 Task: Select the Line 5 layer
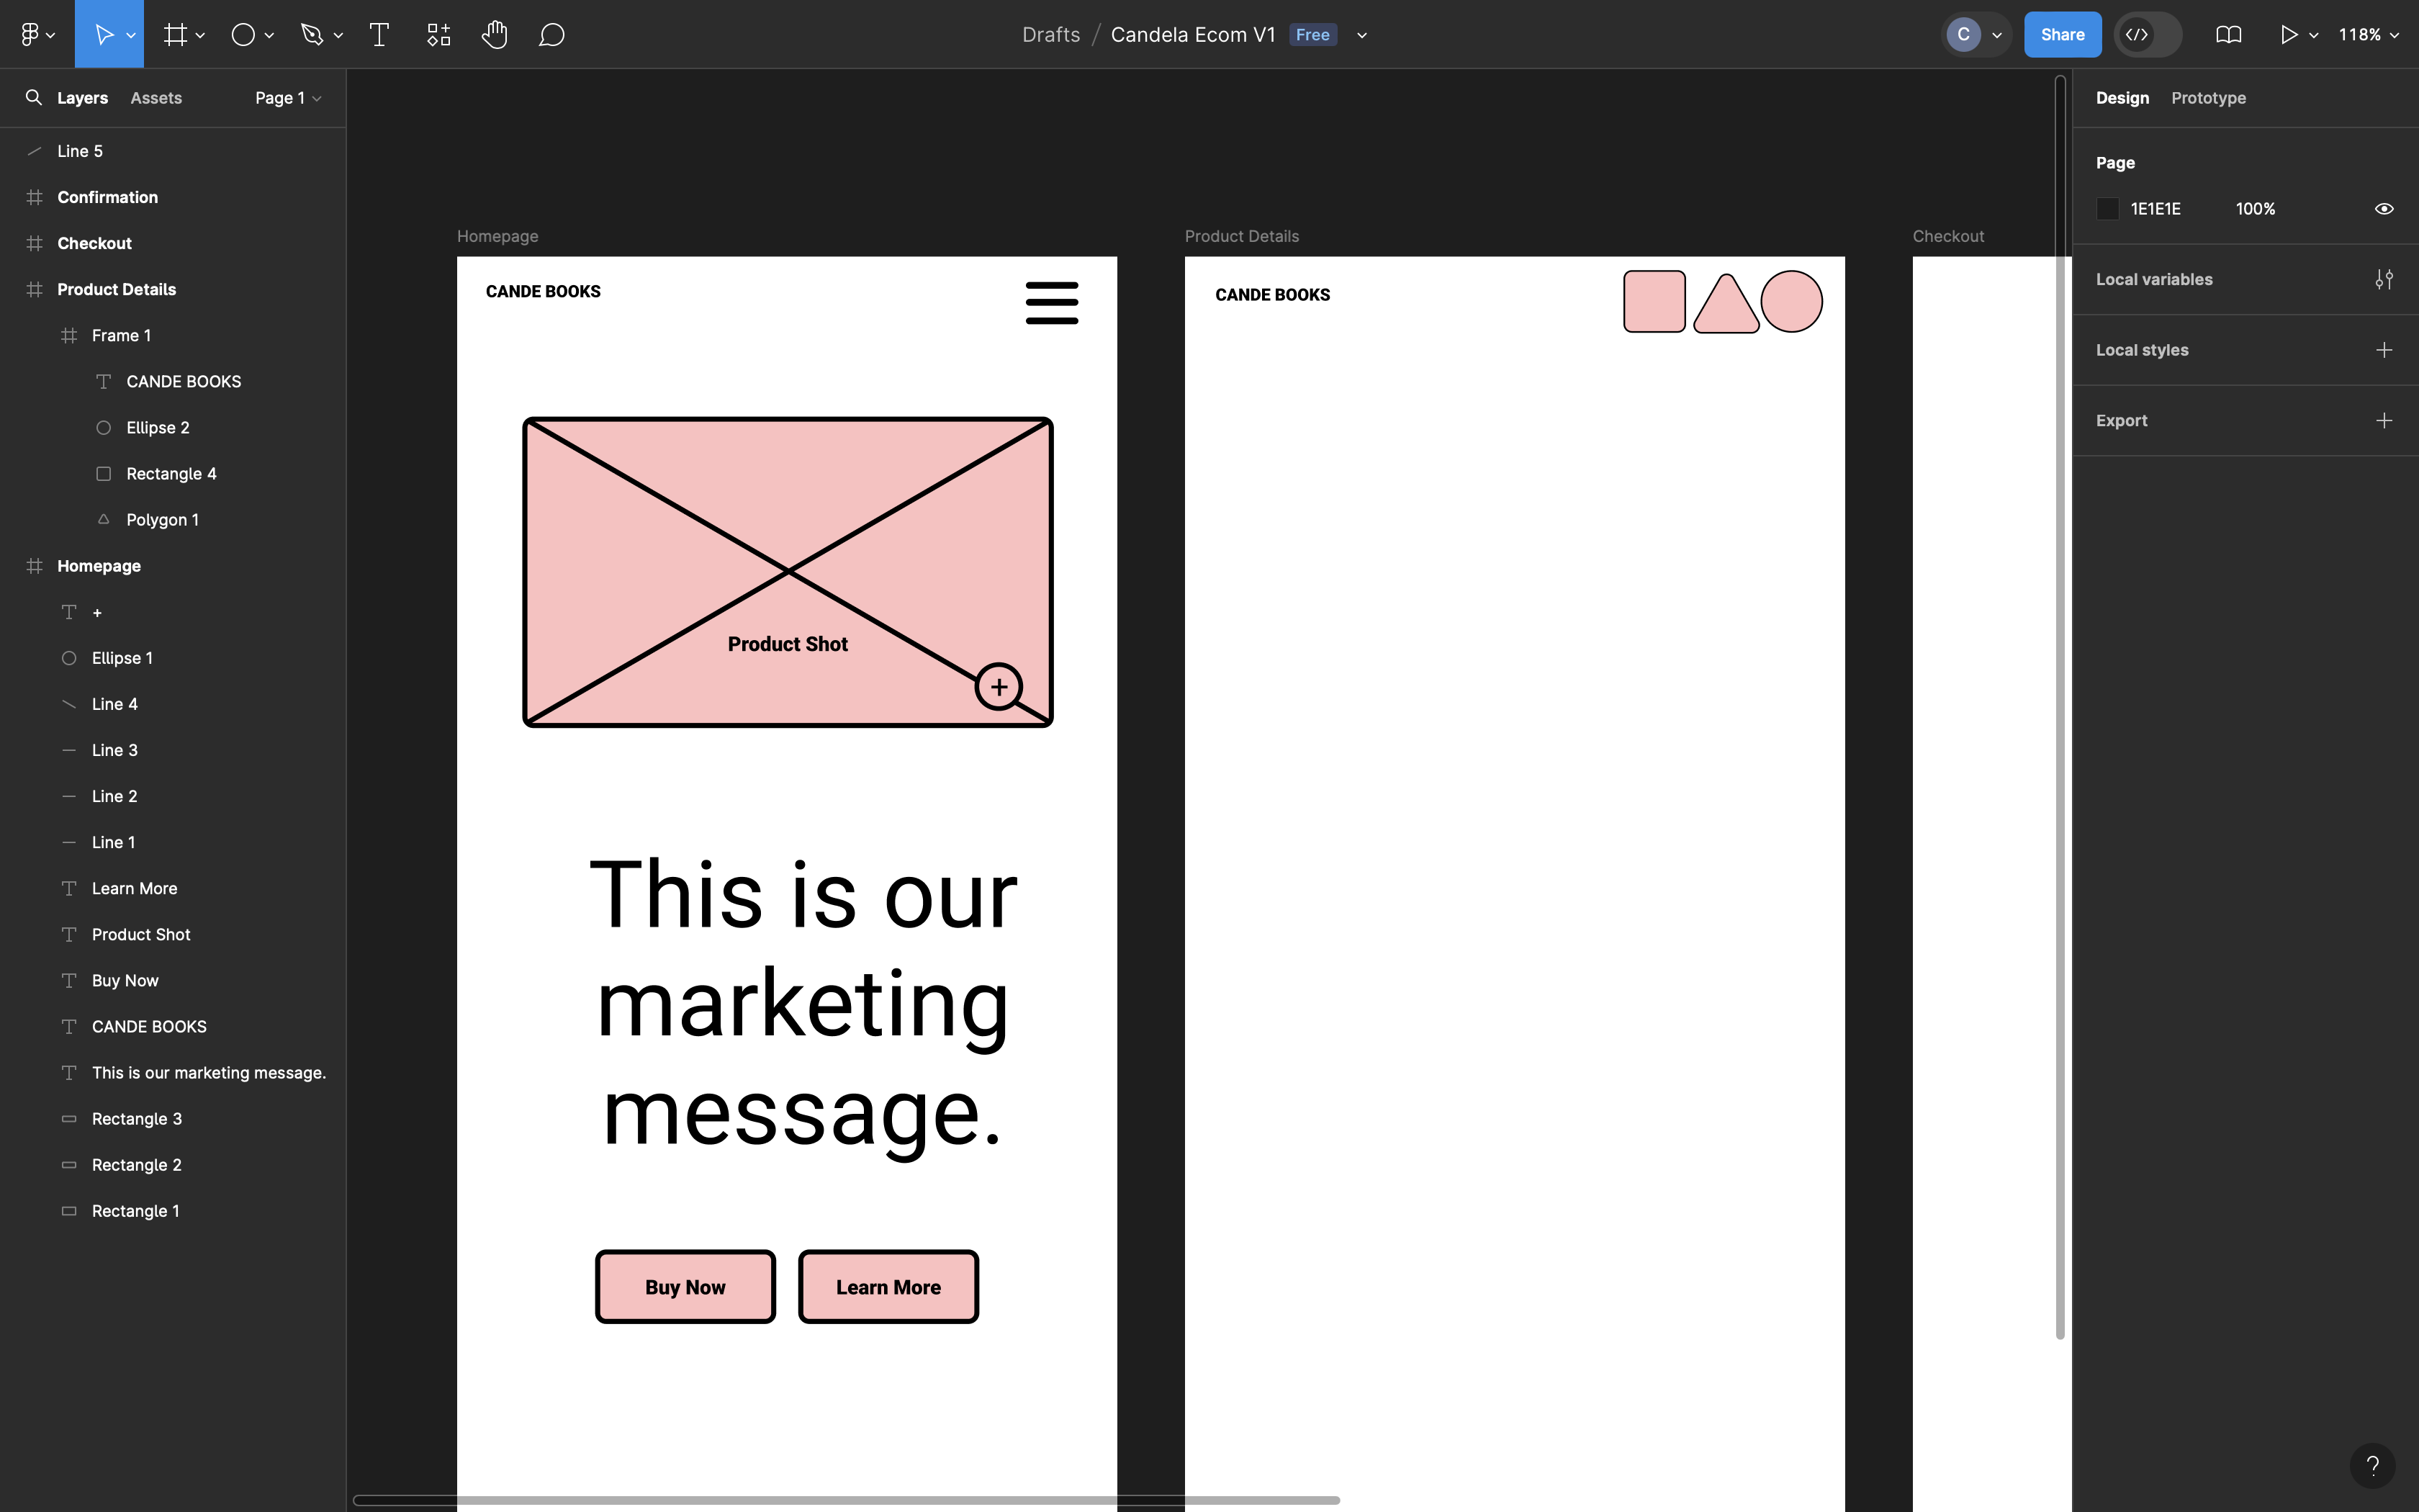tap(173, 151)
